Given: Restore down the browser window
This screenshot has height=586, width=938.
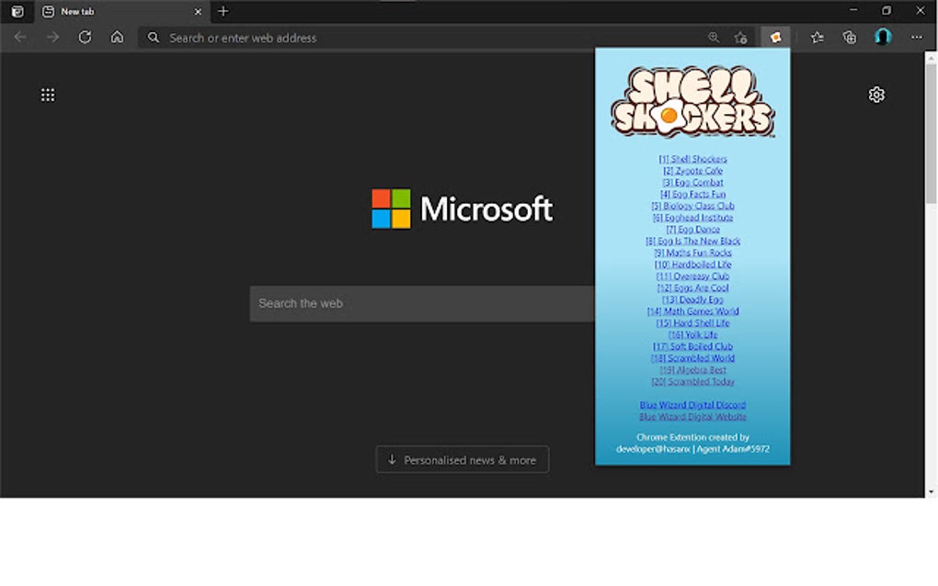Looking at the screenshot, I should click(x=887, y=10).
